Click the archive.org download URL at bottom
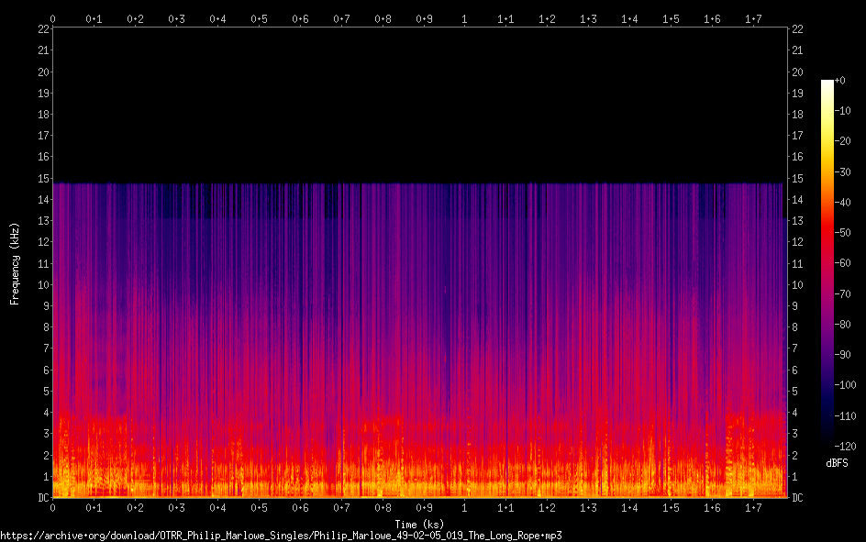The image size is (866, 542). (x=281, y=535)
